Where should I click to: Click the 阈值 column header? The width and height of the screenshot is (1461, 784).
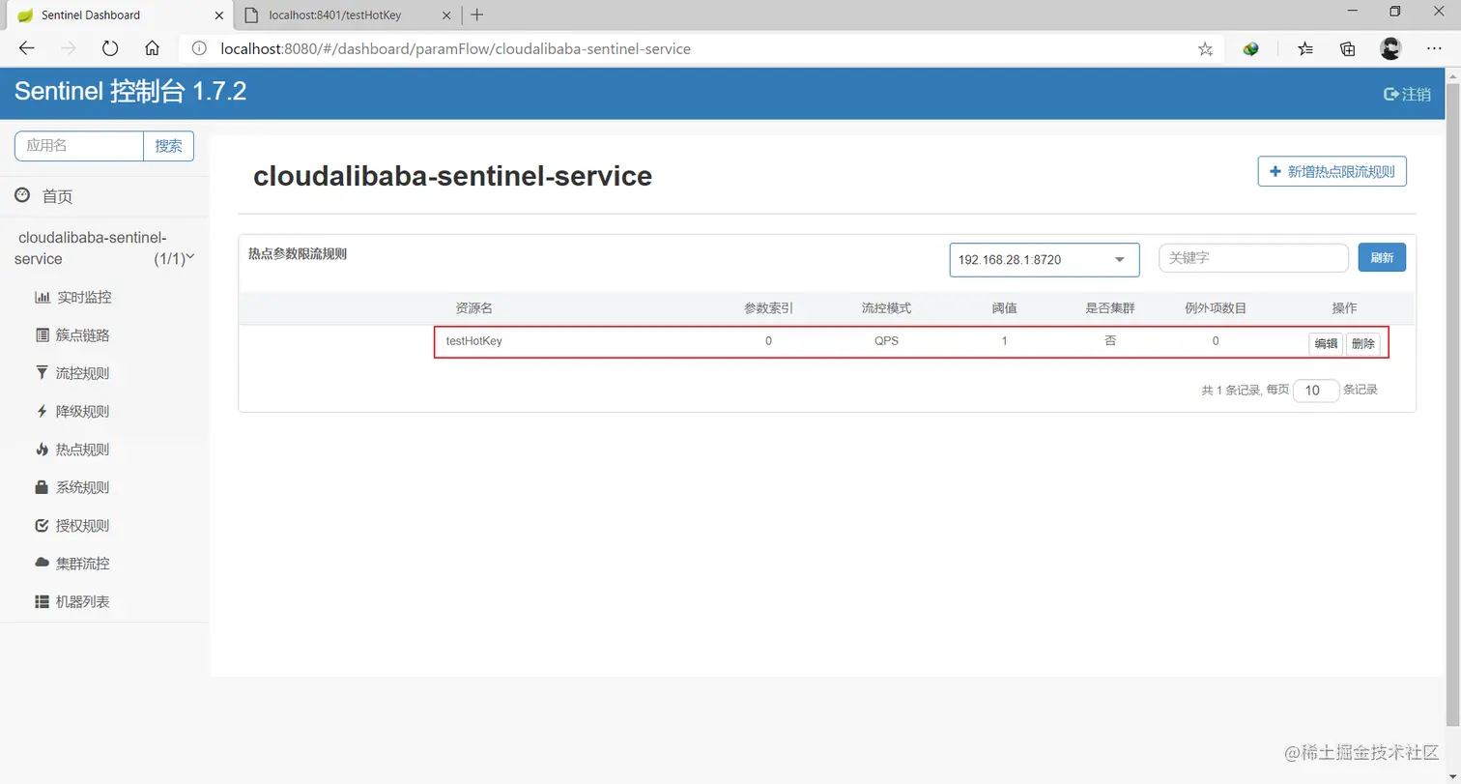tap(1004, 307)
